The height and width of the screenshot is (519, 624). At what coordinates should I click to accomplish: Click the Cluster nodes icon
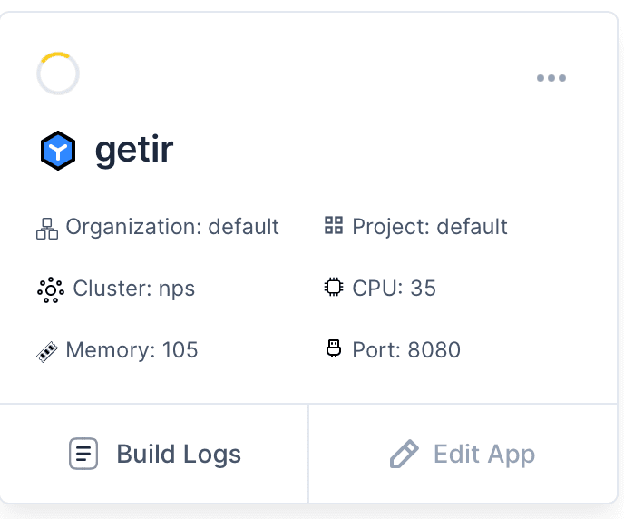pyautogui.click(x=50, y=289)
